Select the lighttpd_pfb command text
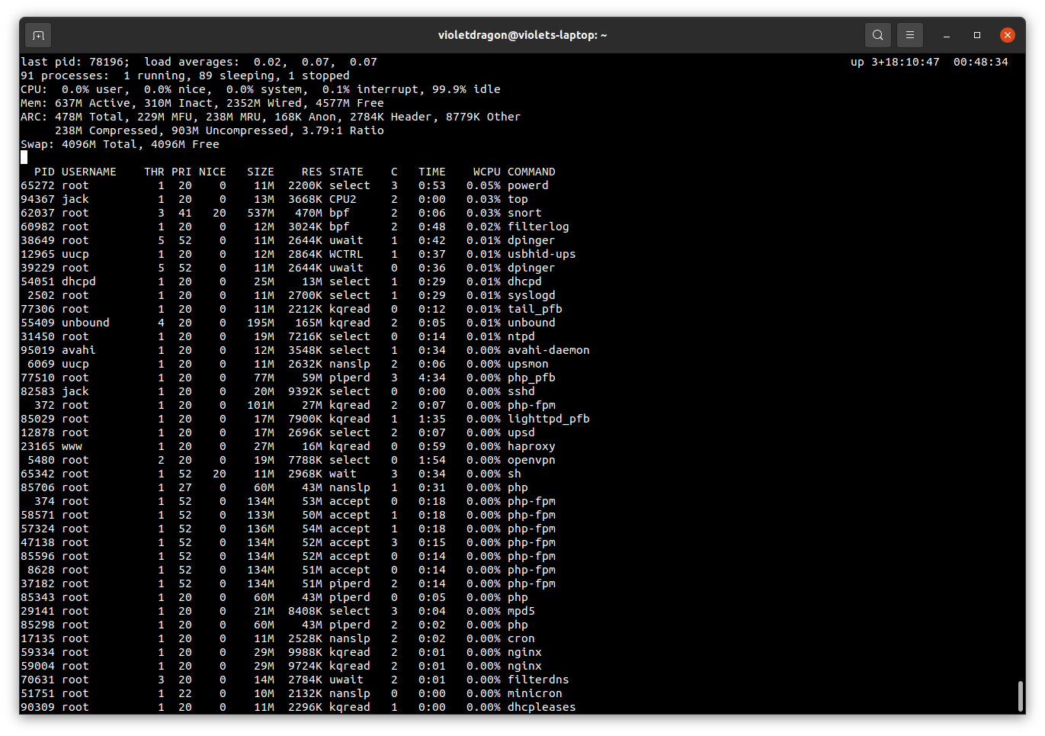The image size is (1045, 736). (x=549, y=419)
